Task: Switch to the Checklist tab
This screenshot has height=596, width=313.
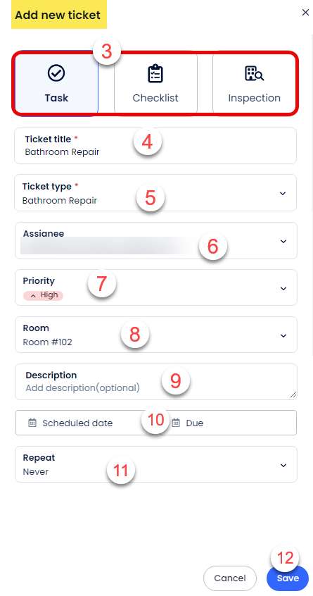Action: click(x=155, y=83)
